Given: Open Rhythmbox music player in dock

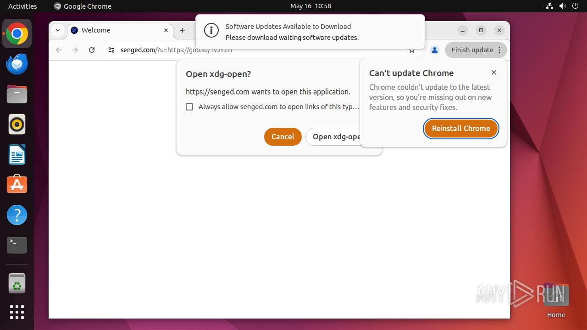Looking at the screenshot, I should (x=17, y=124).
